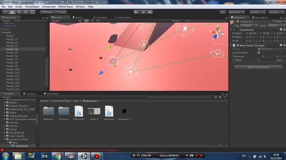Select Sphere (1) in Hierarchy

click(x=10, y=26)
